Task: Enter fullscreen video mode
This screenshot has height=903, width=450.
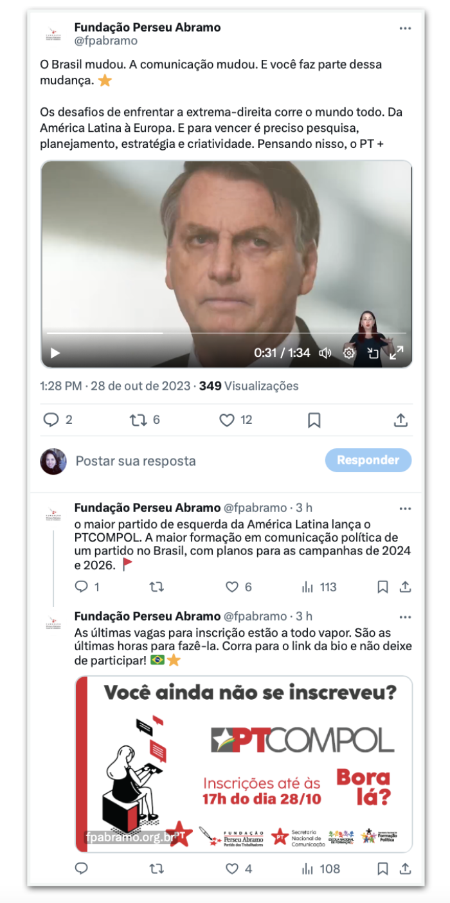Action: [x=397, y=352]
